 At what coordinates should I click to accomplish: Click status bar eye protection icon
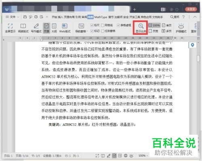(131, 156)
